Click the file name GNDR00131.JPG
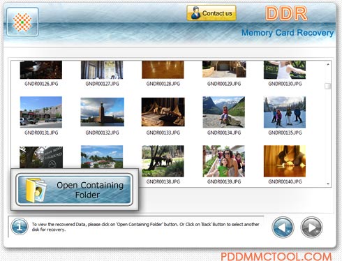This screenshot has width=342, height=261. pos(41,133)
